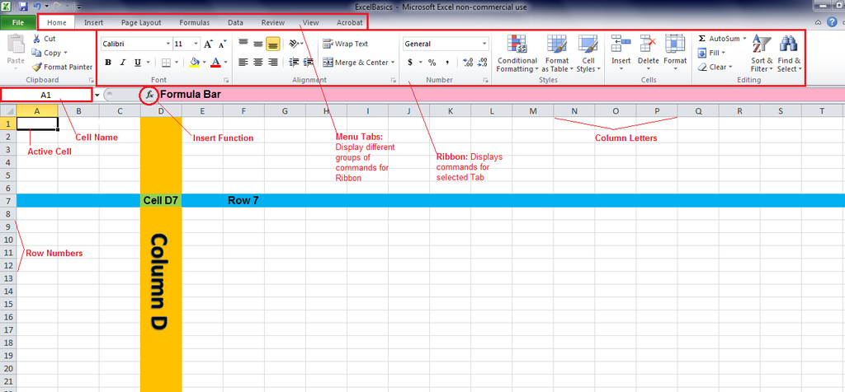Screen dimensions: 845x392
Task: Switch to Page Layout tab
Action: 141,22
